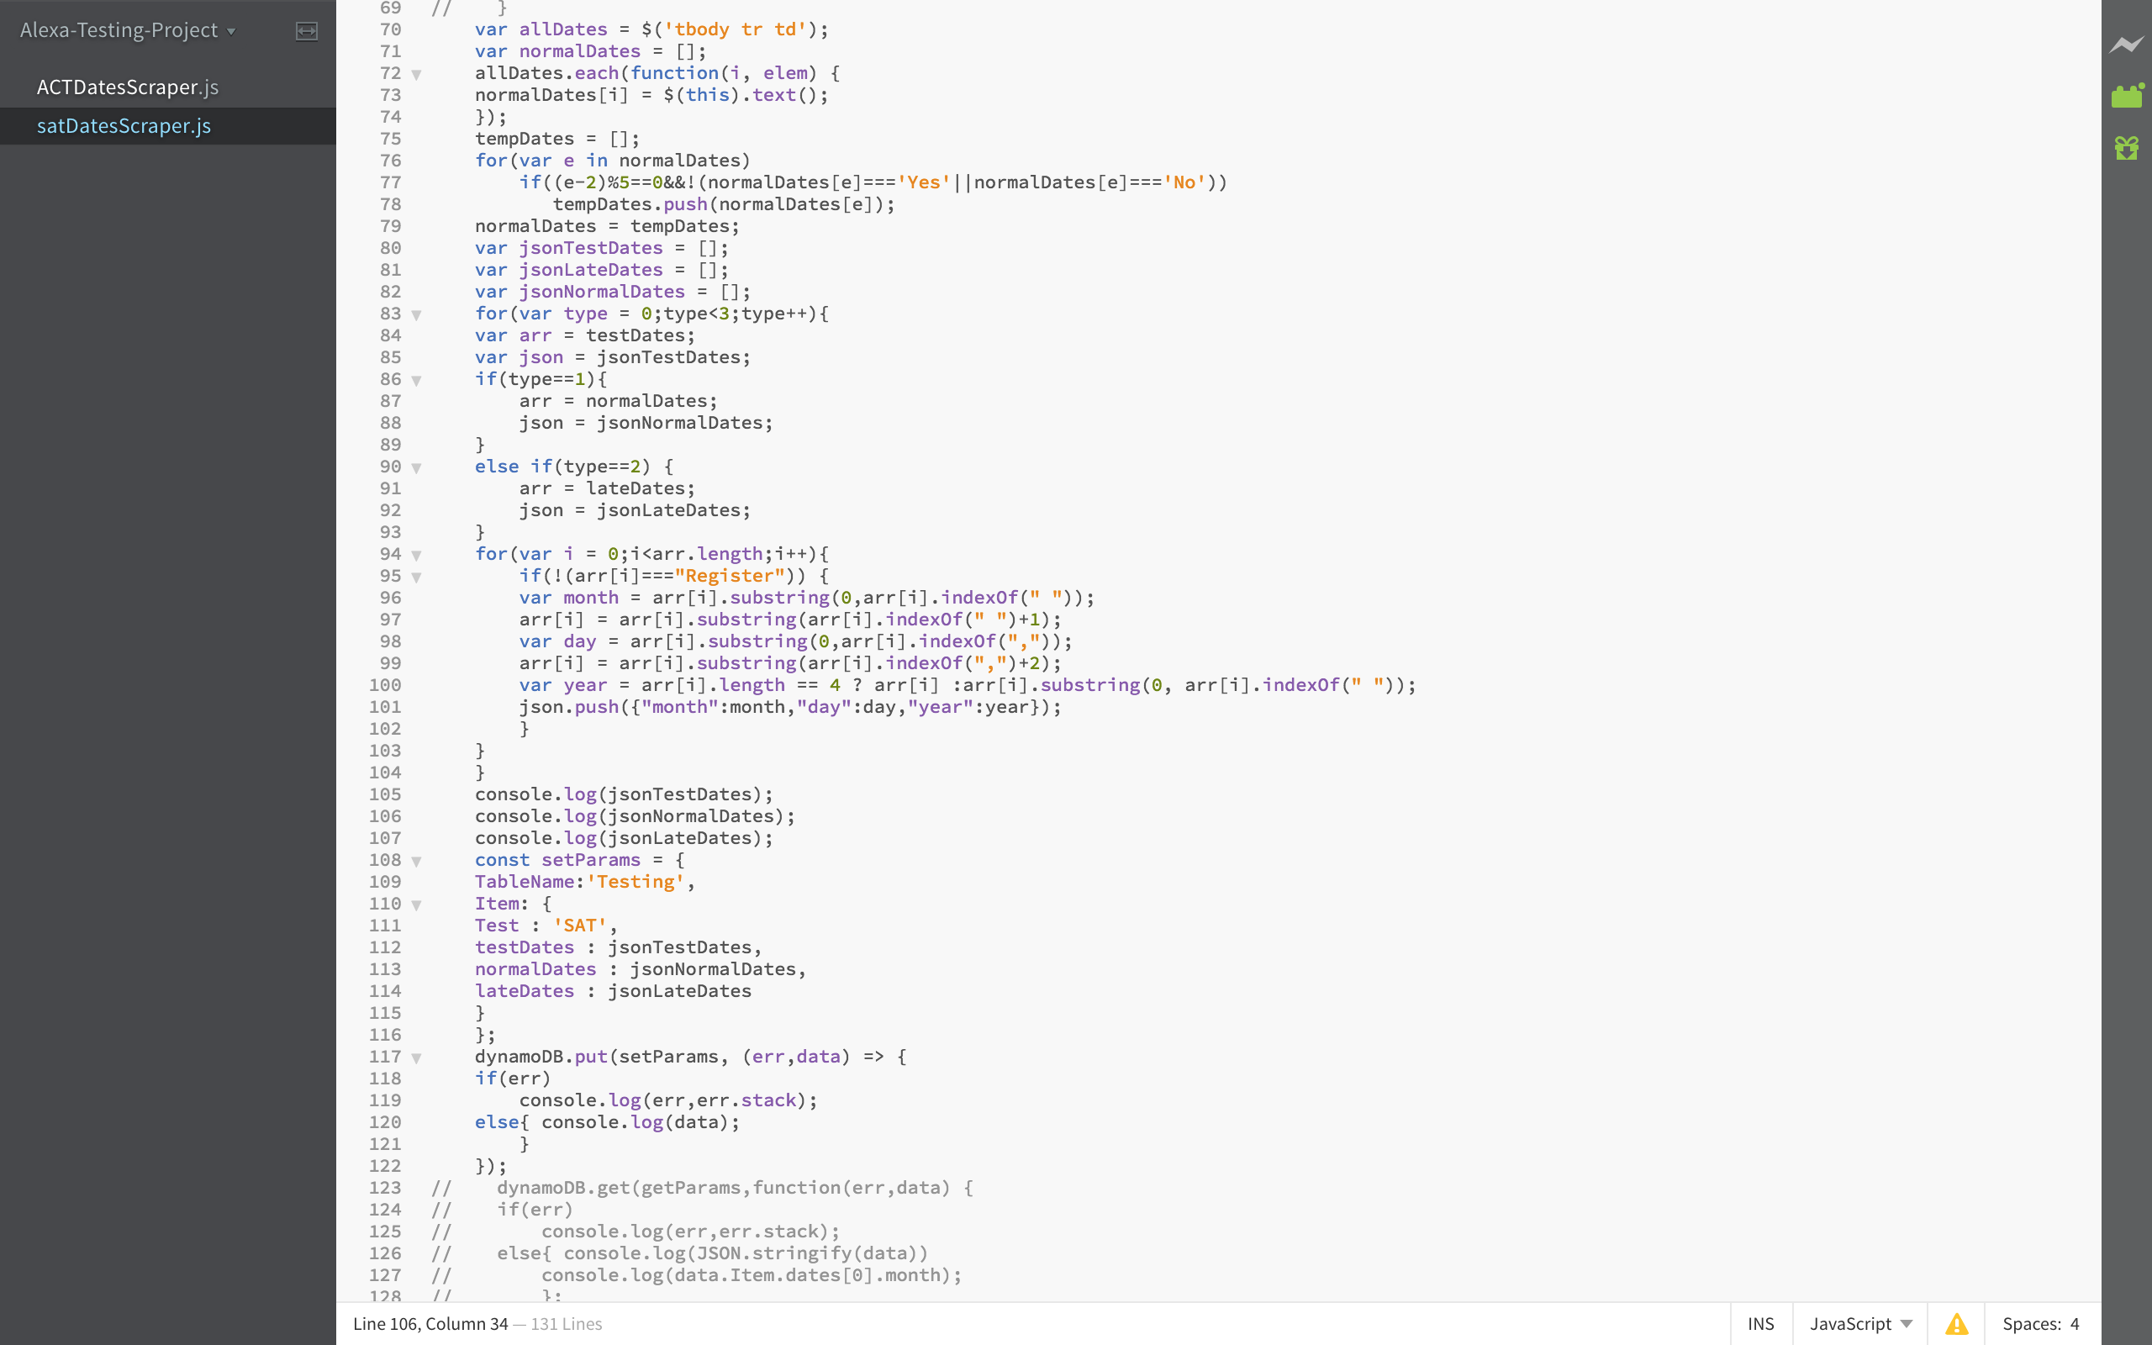Viewport: 2152px width, 1345px height.
Task: Toggle INS insert/overwrite mode in status bar
Action: coord(1759,1324)
